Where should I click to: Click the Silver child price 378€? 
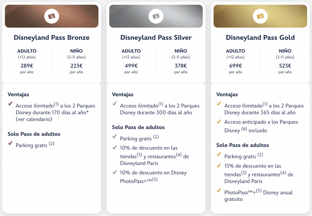pyautogui.click(x=181, y=65)
